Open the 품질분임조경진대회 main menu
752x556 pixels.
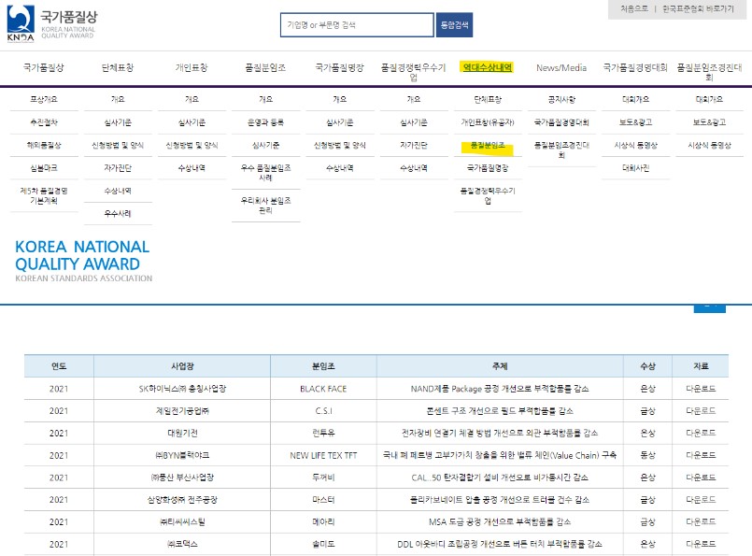click(709, 72)
